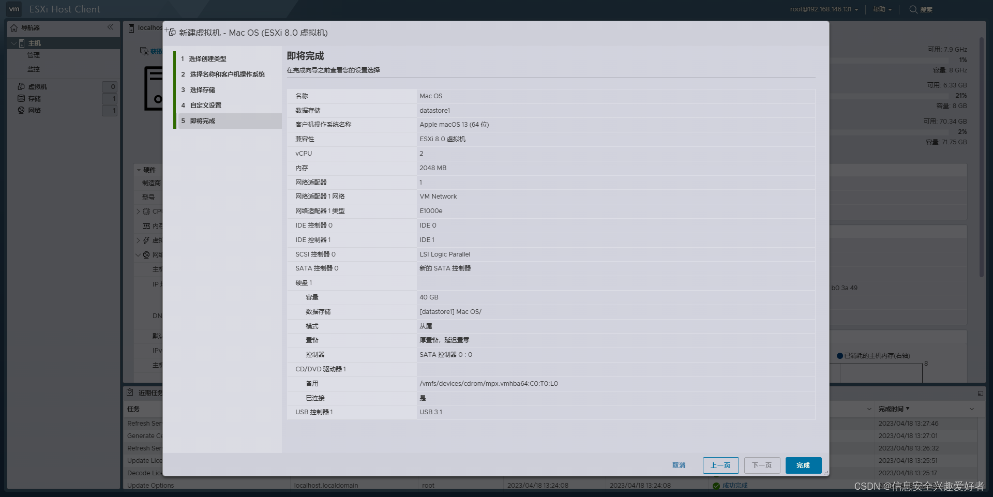The height and width of the screenshot is (497, 993).
Task: Click the Mac OS name value
Action: (x=431, y=96)
